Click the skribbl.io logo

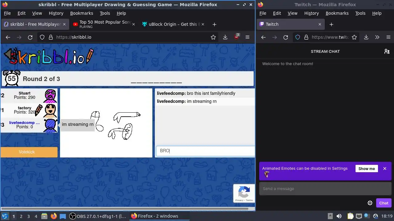point(49,56)
